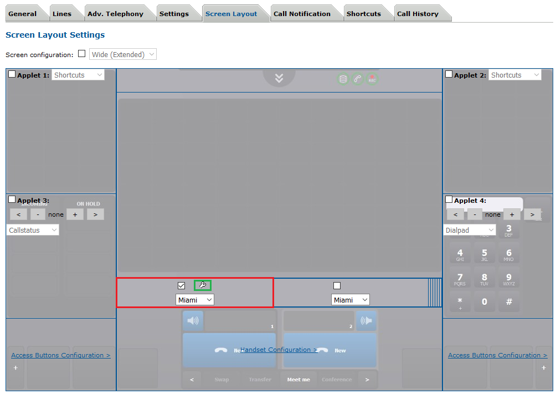
Task: Click the REC record icon in the preview header
Action: [372, 79]
